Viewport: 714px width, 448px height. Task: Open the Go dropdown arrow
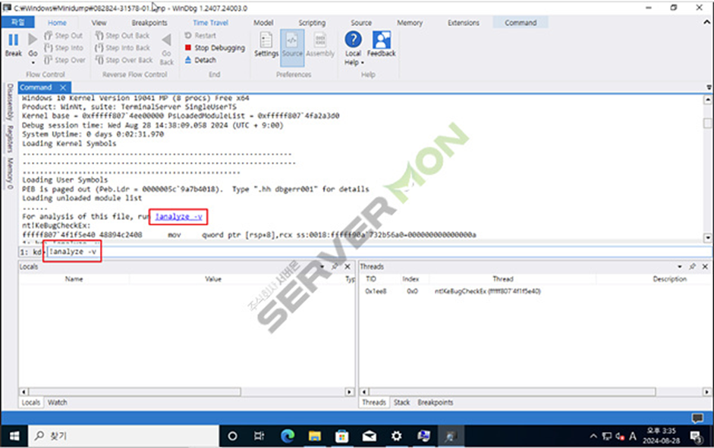[x=33, y=62]
